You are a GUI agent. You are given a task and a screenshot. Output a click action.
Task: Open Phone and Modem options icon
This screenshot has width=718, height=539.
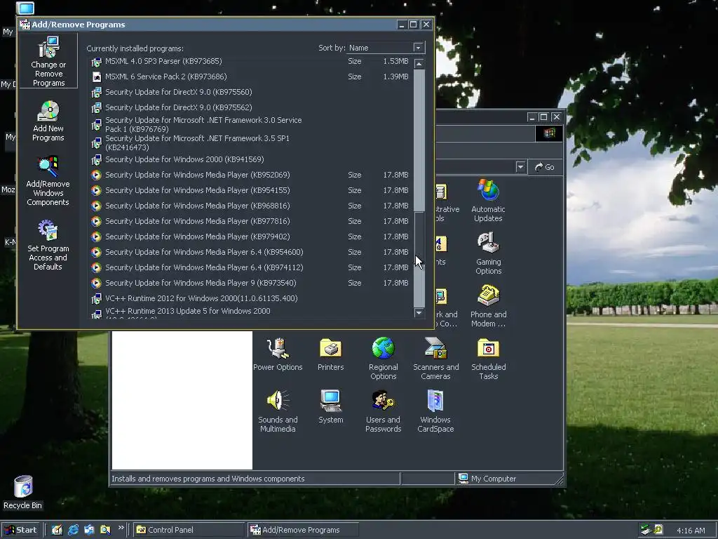[488, 306]
